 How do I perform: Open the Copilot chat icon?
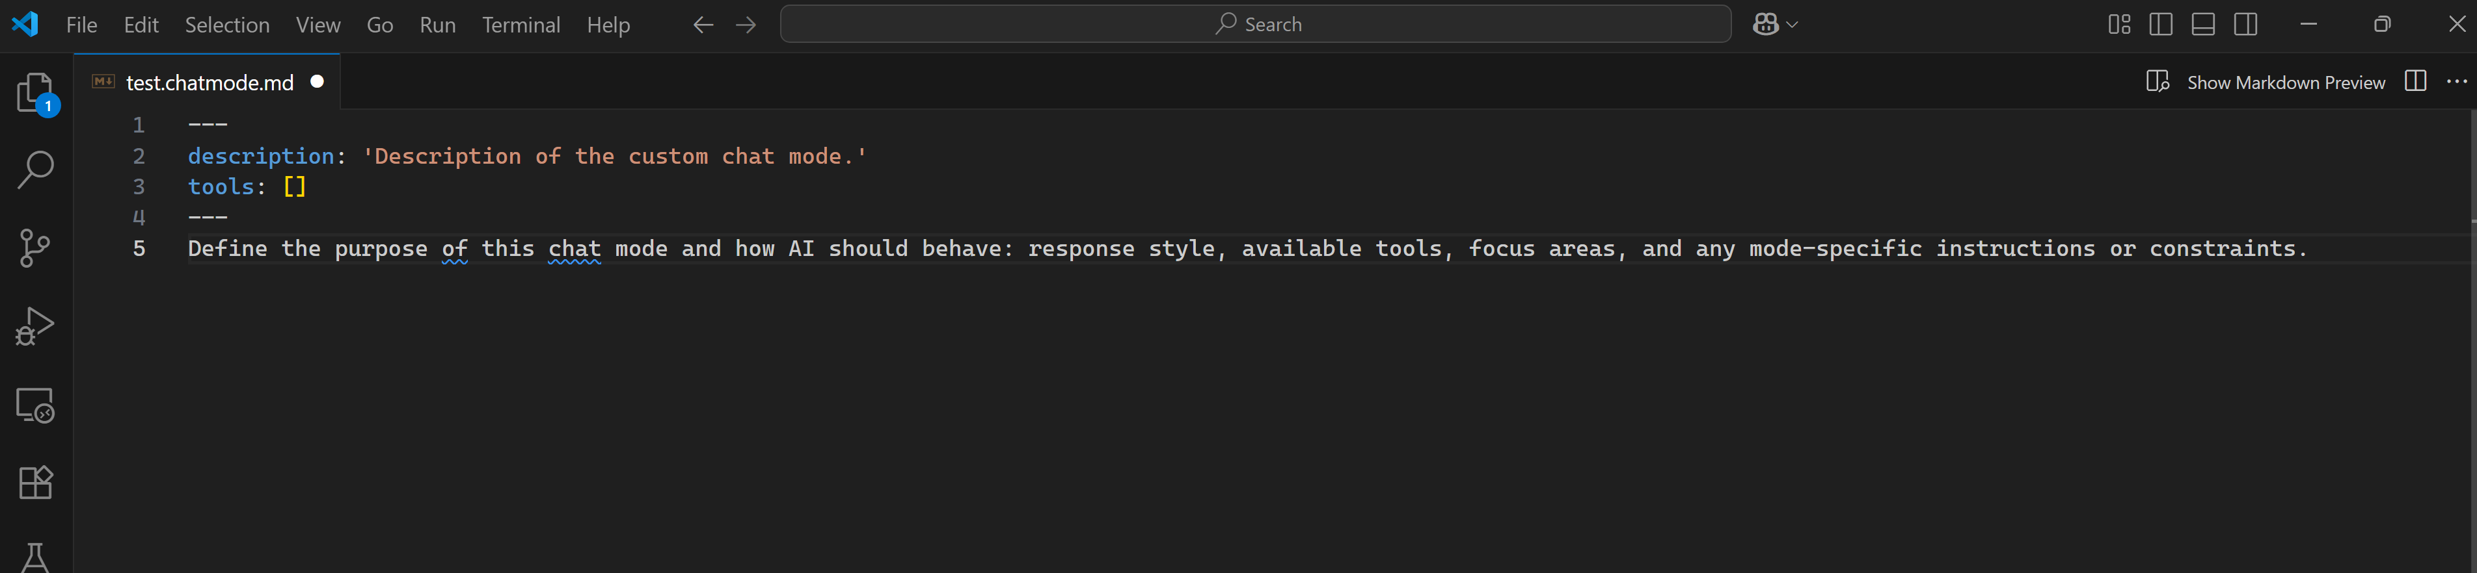point(1765,25)
